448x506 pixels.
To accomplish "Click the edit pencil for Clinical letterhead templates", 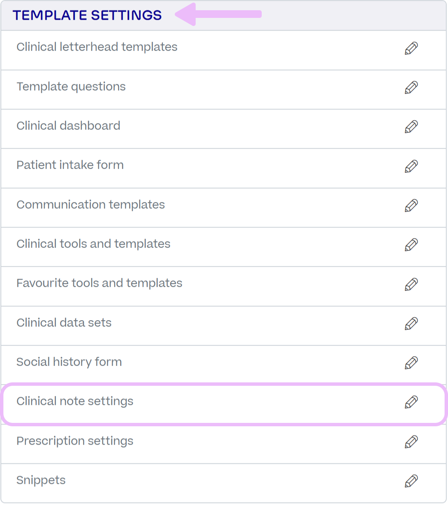I will tap(411, 48).
